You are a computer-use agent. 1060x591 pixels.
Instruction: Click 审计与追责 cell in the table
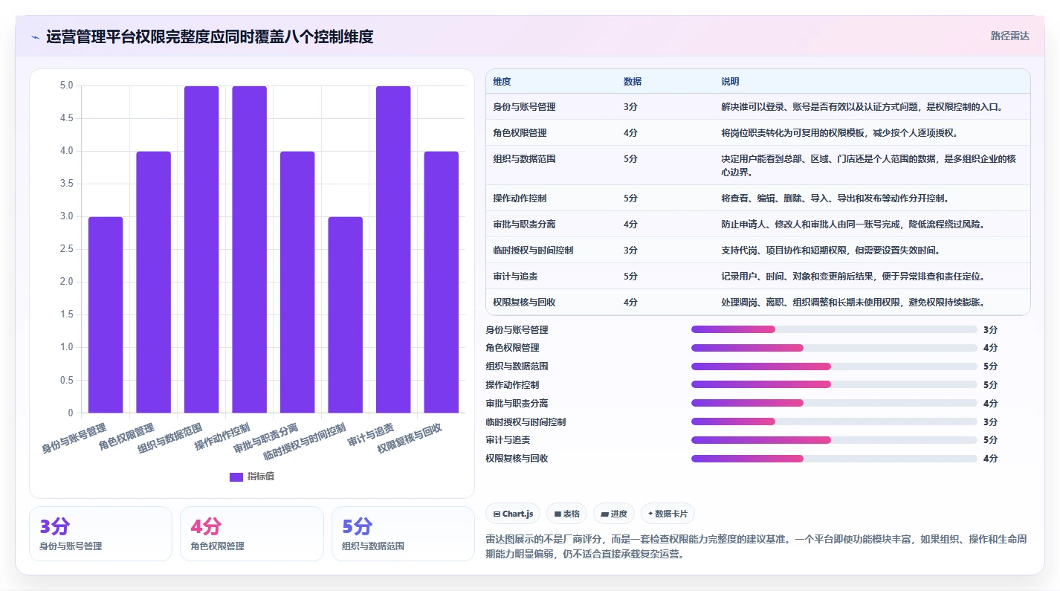click(515, 277)
